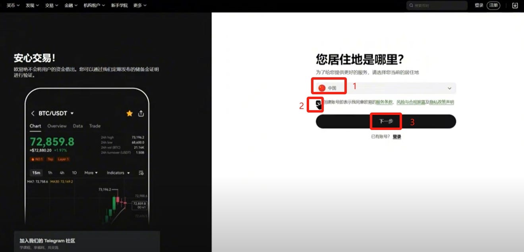
Task: Select the 15m timeframe
Action: point(36,173)
